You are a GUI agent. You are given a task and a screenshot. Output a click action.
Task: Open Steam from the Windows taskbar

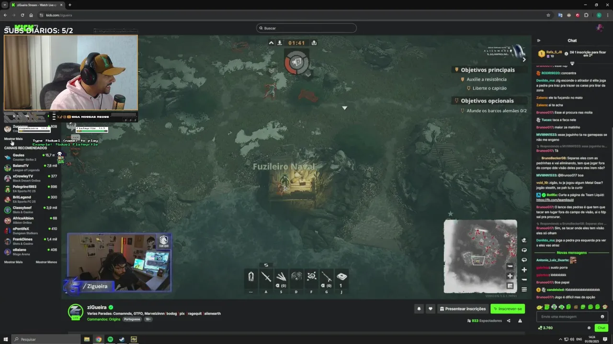coord(122,339)
